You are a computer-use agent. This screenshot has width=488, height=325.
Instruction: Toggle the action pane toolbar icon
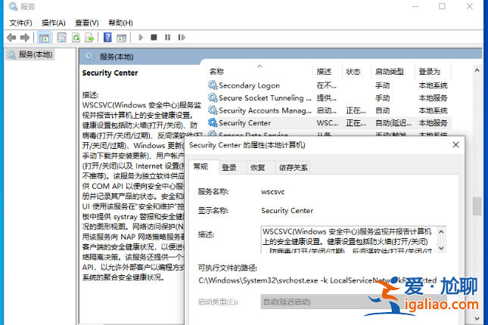pos(121,38)
